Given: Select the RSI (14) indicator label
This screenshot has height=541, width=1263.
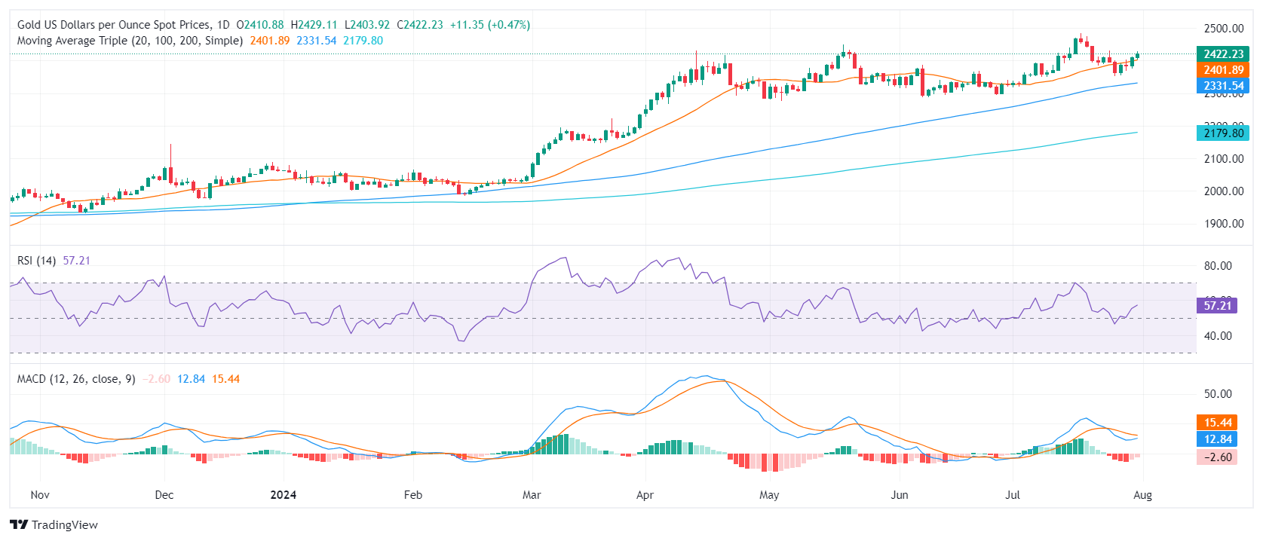Looking at the screenshot, I should (x=36, y=261).
